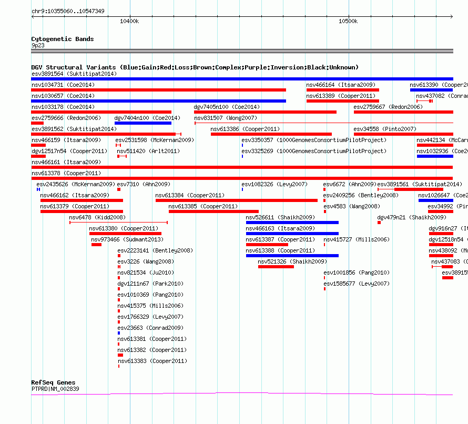Image resolution: width=468 pixels, height=424 pixels.
Task: Click esv2409256 (Bentley2008) label
Action: pos(361,195)
